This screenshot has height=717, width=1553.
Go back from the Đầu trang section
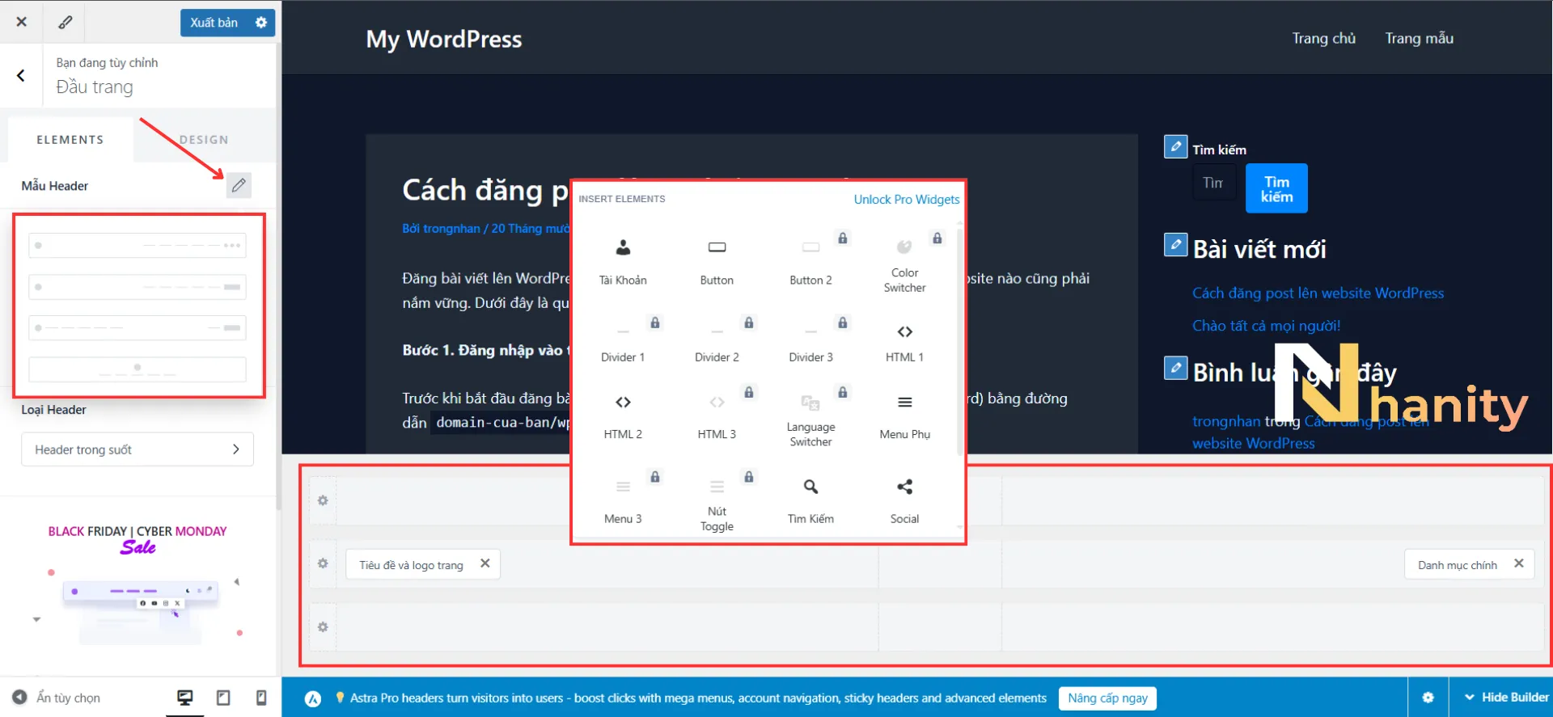(x=21, y=75)
